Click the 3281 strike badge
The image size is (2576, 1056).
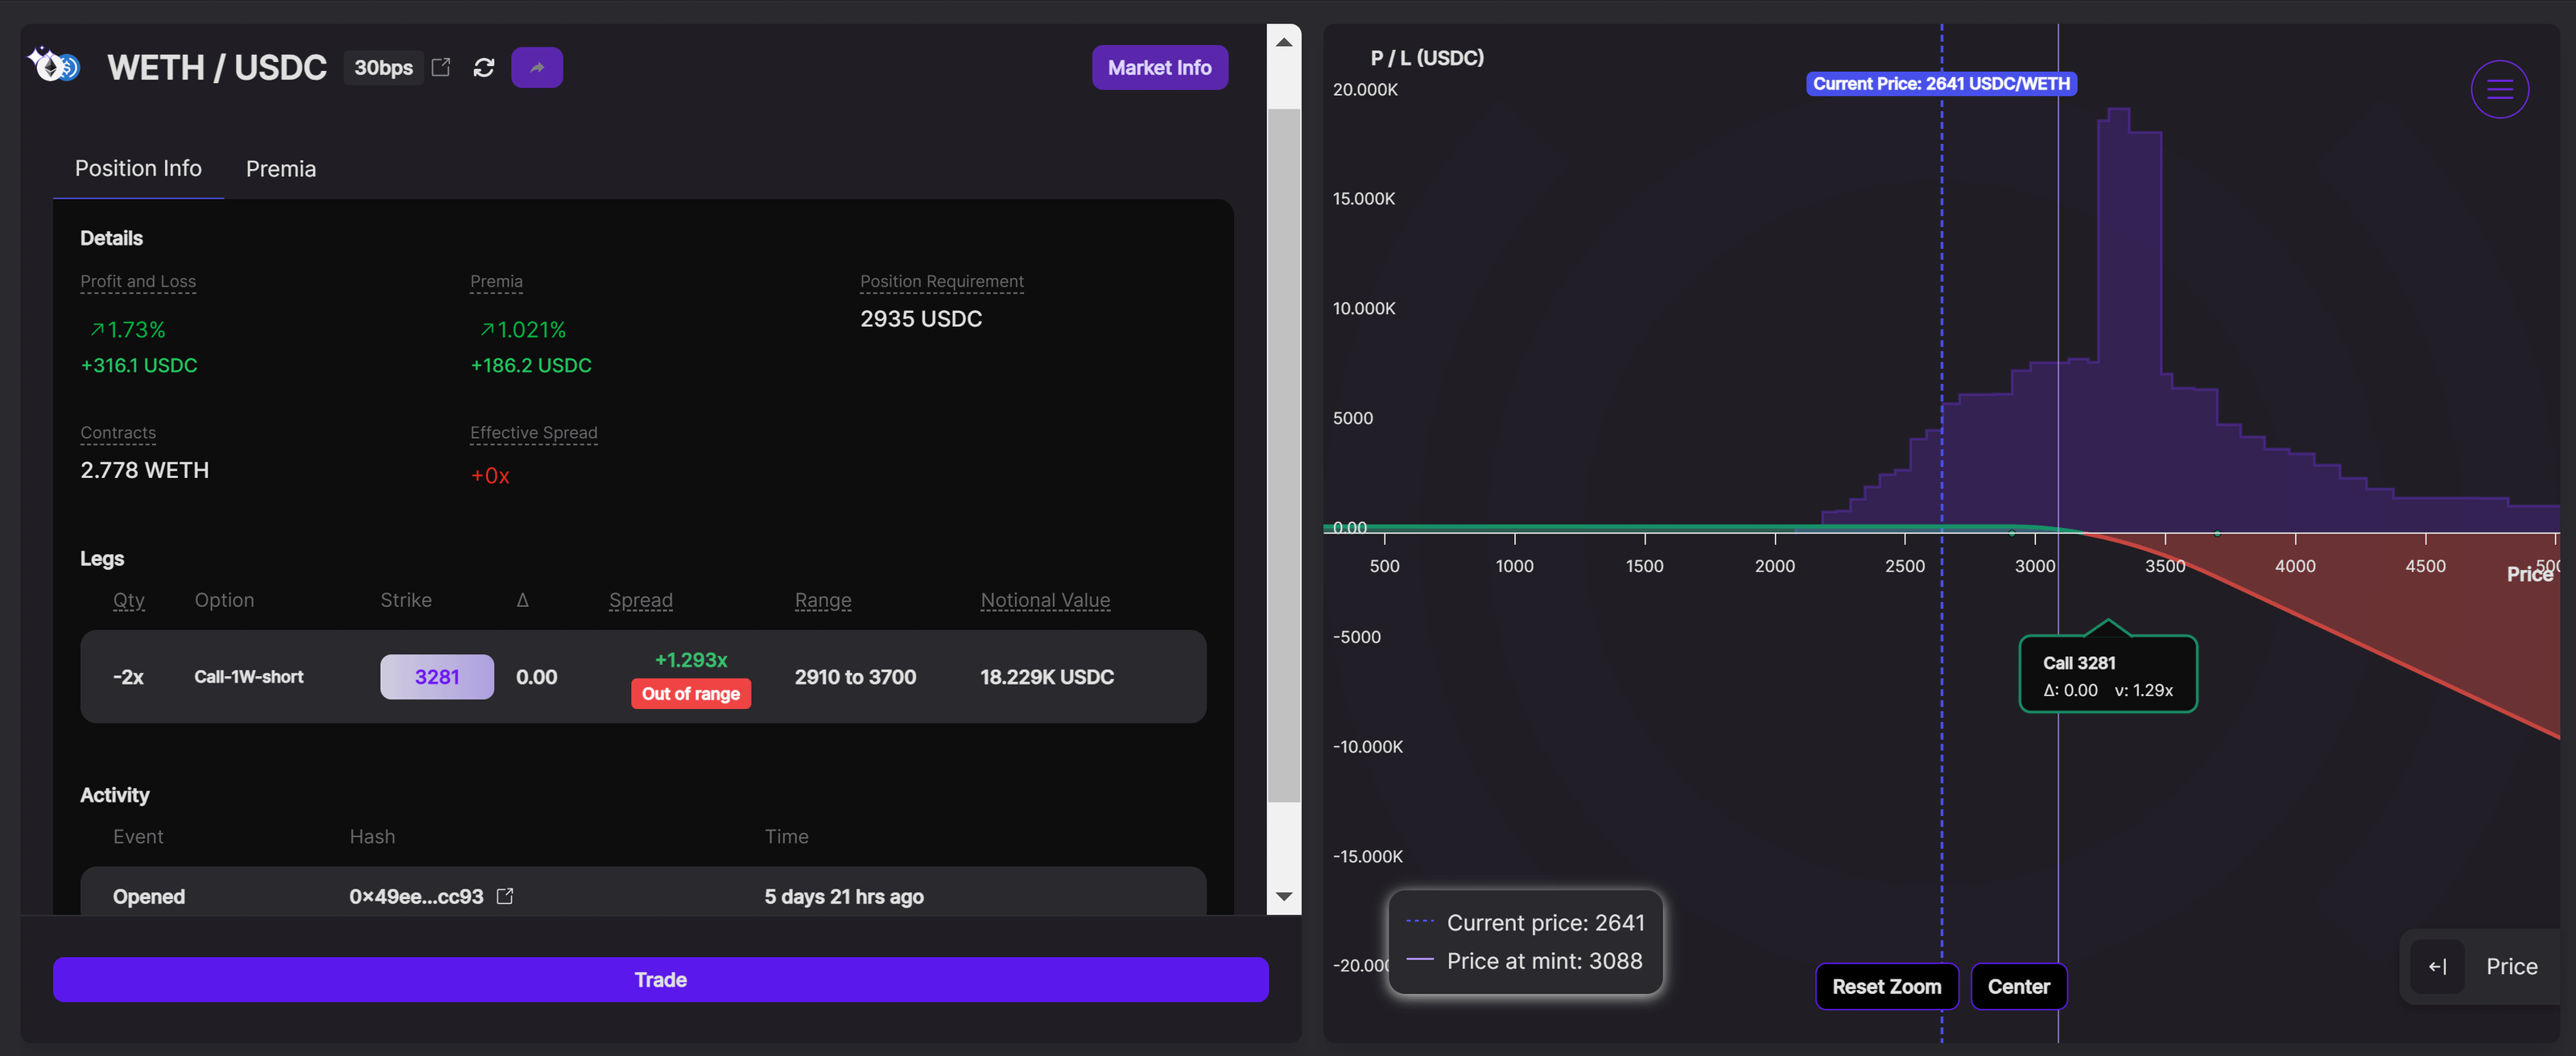coord(437,677)
